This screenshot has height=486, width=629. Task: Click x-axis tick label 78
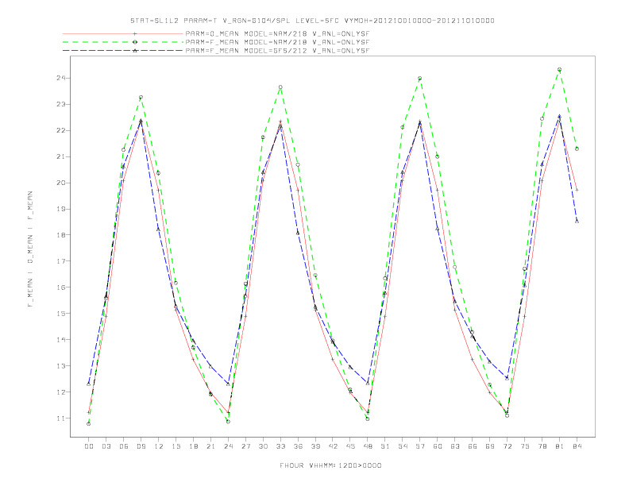point(542,446)
